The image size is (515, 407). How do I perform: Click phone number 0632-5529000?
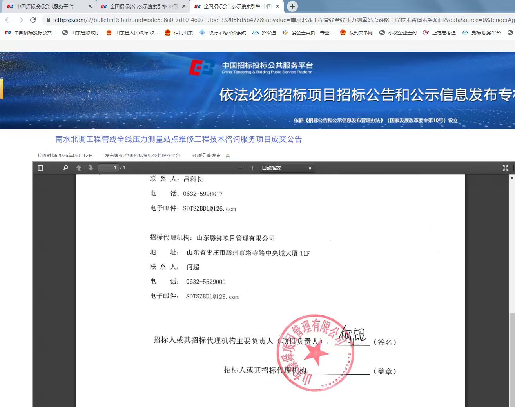[x=206, y=282]
